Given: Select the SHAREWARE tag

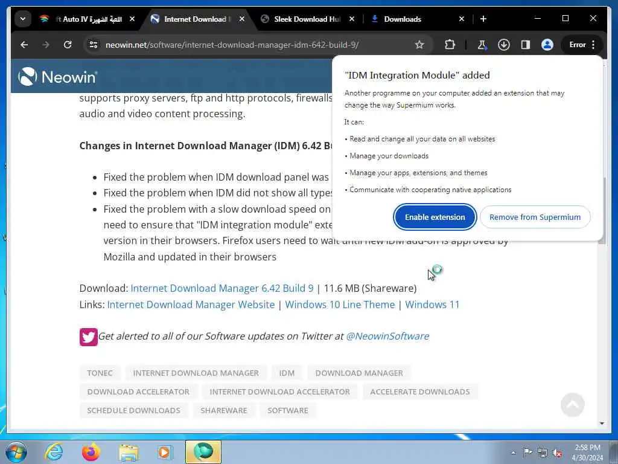Looking at the screenshot, I should point(224,410).
